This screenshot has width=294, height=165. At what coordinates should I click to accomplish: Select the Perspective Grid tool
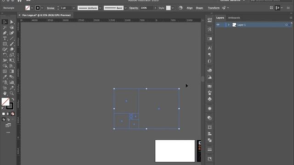tap(11, 66)
